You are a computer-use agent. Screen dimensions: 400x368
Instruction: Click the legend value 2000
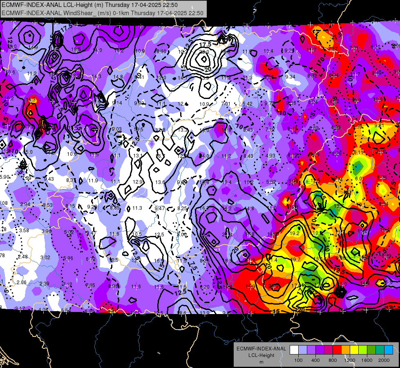click(384, 360)
